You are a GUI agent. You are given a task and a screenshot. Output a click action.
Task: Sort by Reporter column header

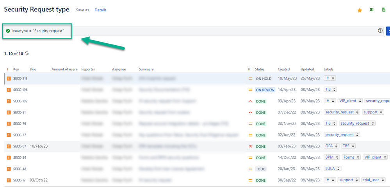[x=88, y=69]
